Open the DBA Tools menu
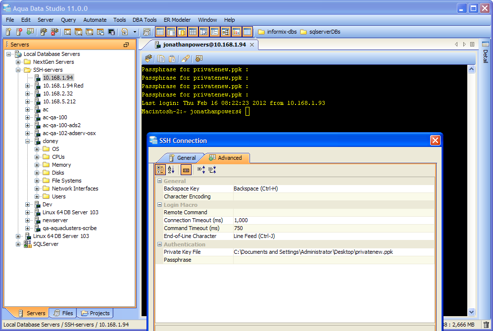The image size is (493, 331). [145, 20]
